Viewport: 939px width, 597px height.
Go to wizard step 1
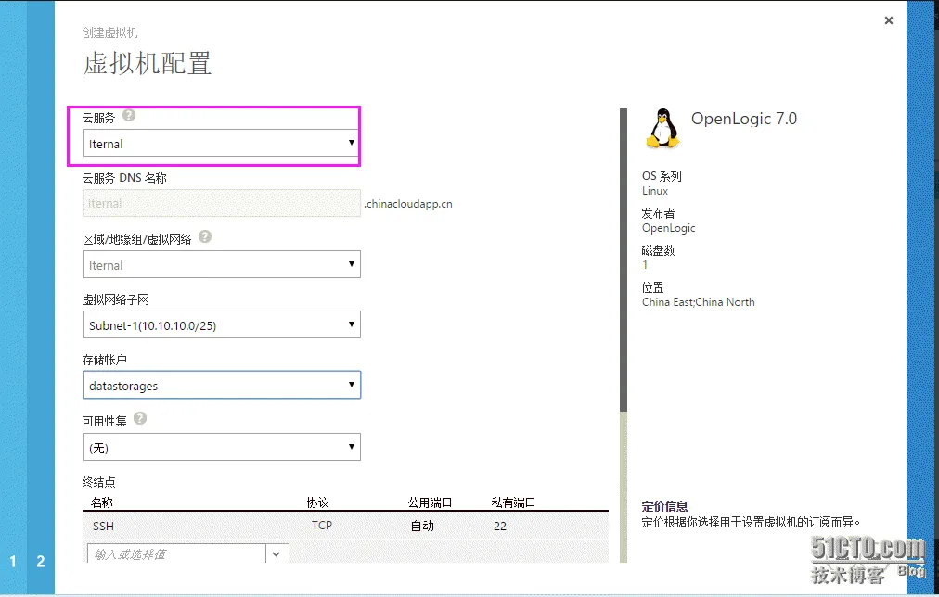coord(13,561)
